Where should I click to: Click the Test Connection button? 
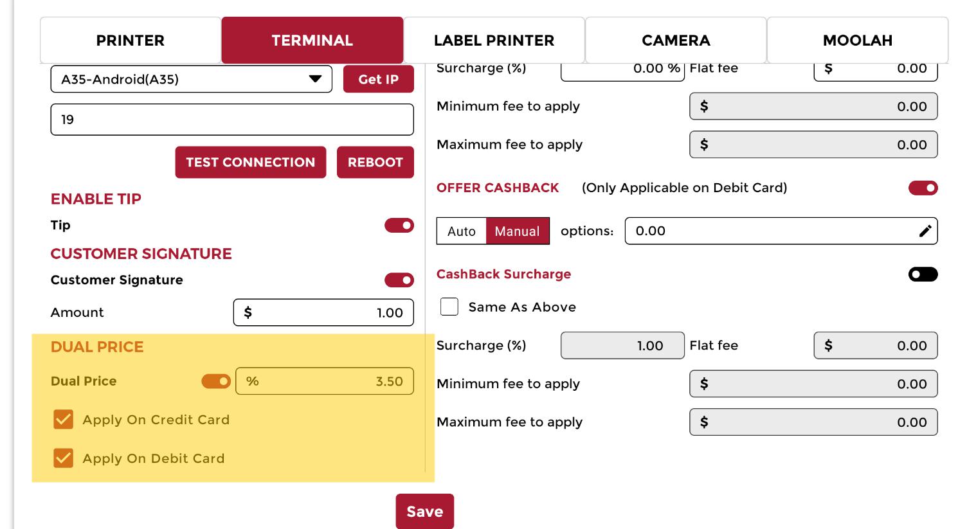(250, 162)
